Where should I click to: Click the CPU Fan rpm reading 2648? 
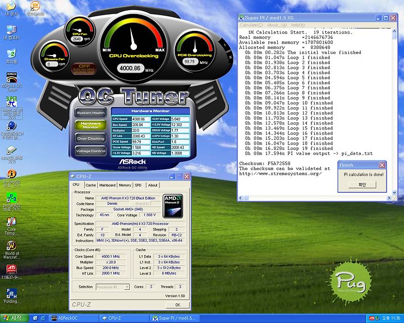pyautogui.click(x=77, y=39)
